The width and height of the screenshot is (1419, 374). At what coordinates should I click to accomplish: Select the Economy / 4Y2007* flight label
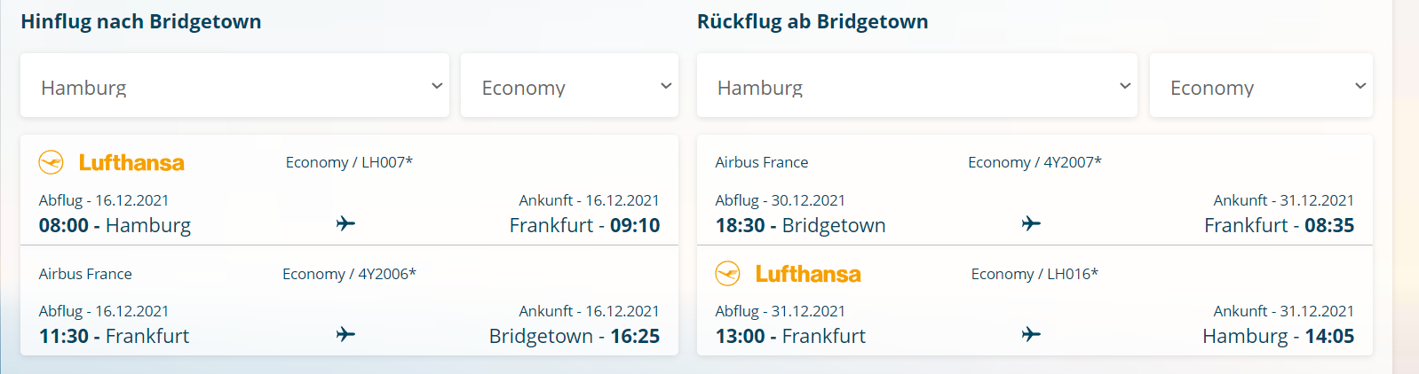click(x=1035, y=162)
